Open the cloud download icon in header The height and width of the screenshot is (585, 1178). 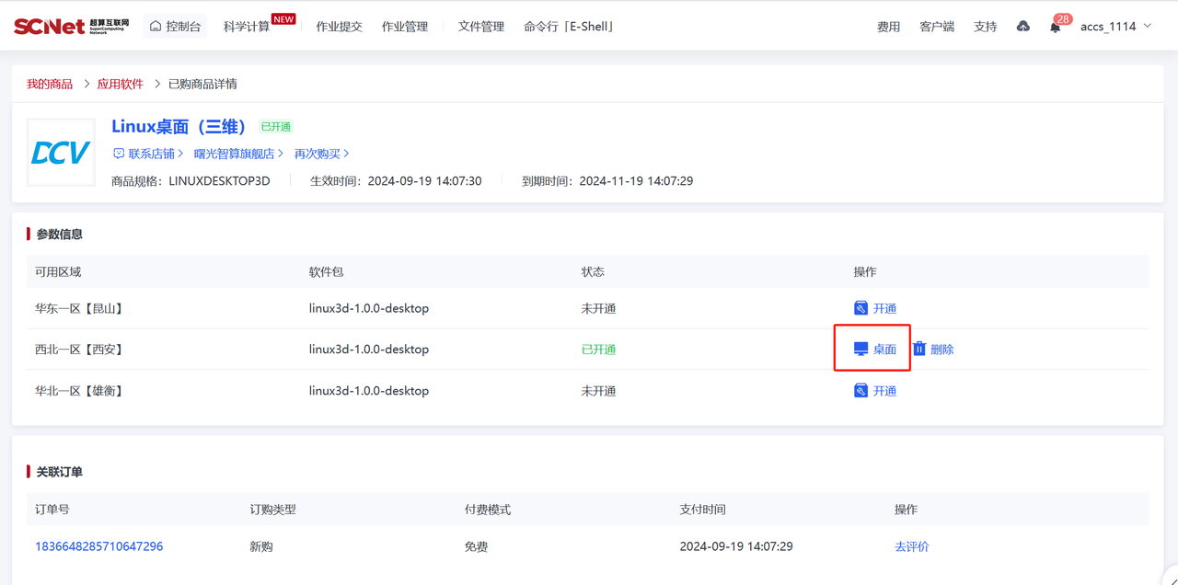(x=1022, y=27)
